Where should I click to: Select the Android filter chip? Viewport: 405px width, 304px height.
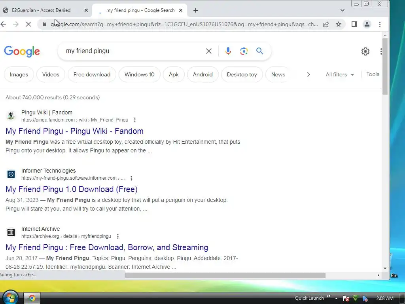click(203, 74)
